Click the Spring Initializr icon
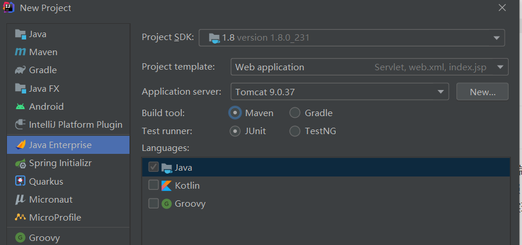 [20, 163]
